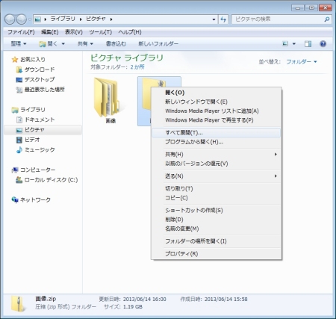Choose フォルダーの場所を開く(I)
The height and width of the screenshot is (319, 336).
[x=216, y=241]
